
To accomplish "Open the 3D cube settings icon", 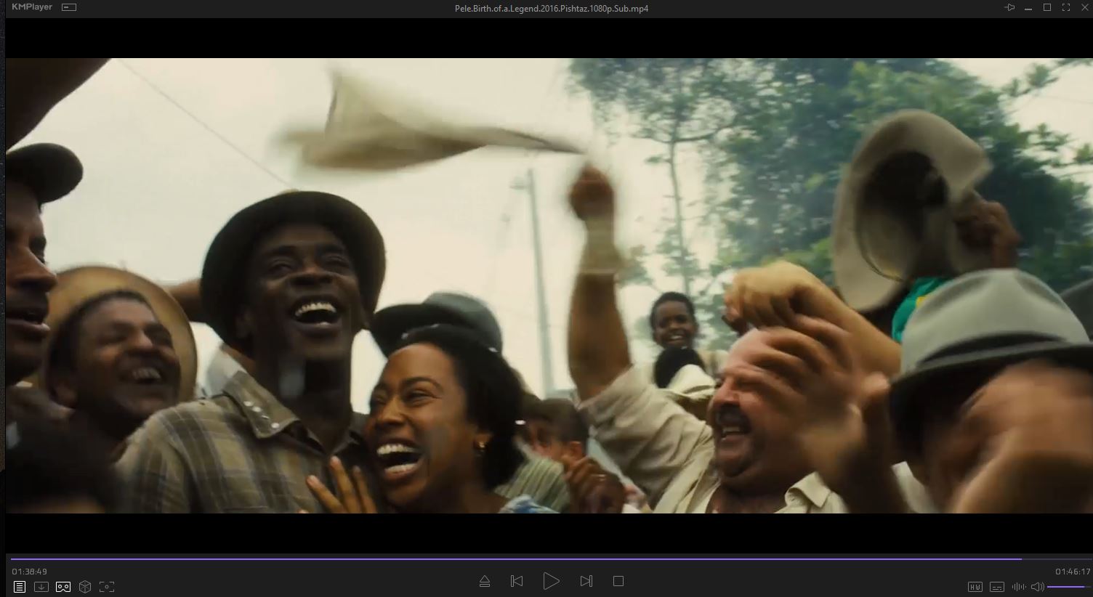I will pos(85,587).
